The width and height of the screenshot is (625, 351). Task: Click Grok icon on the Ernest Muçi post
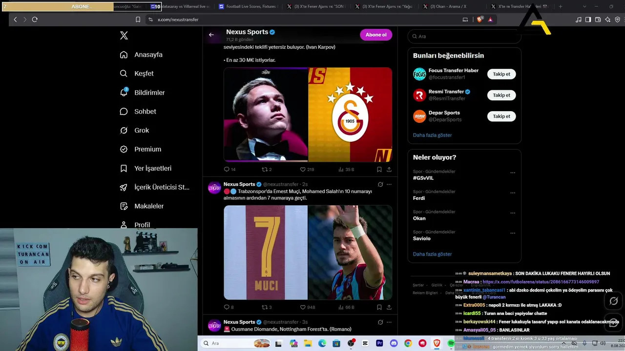pyautogui.click(x=380, y=184)
